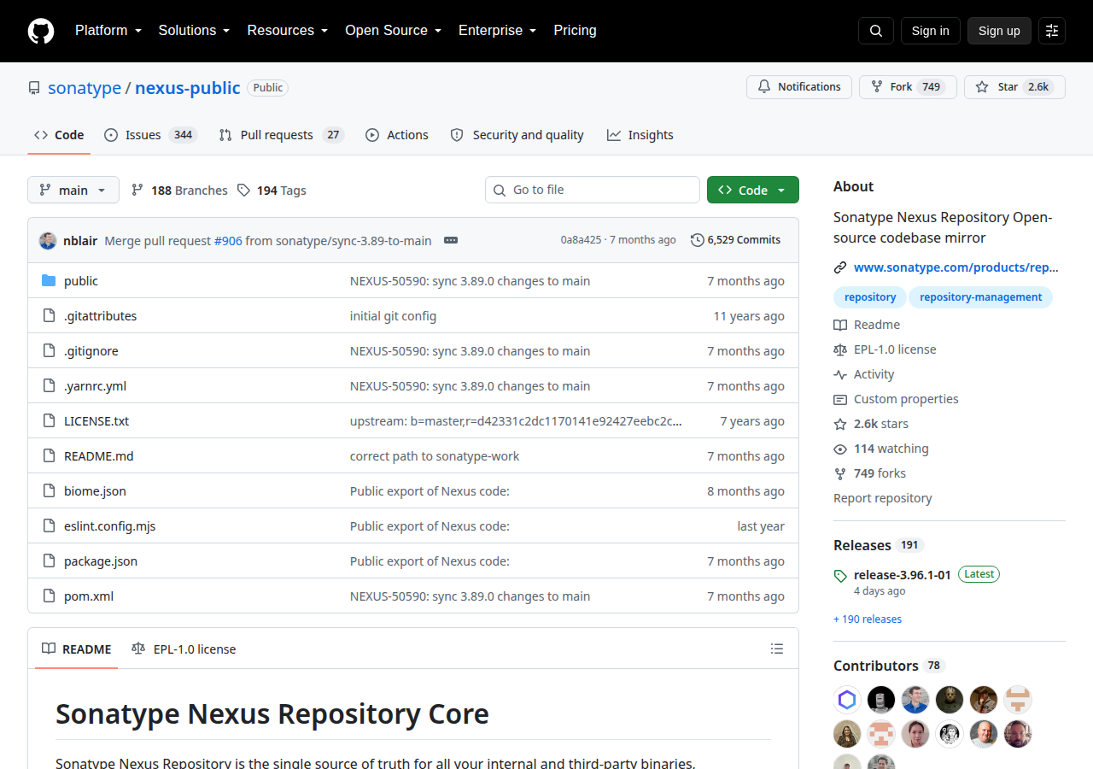
Task: Click the package.json file icon
Action: pyautogui.click(x=49, y=561)
